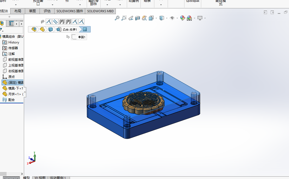Expand the View Orientation dropdown arrow
Image resolution: width=289 pixels, height=179 pixels.
point(156,18)
